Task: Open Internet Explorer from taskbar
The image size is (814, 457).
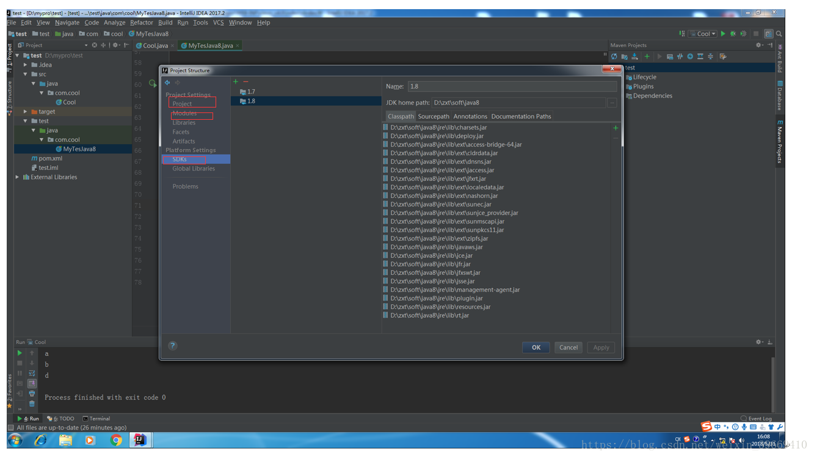Action: (40, 440)
